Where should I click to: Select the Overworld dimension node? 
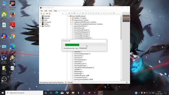[48, 22]
